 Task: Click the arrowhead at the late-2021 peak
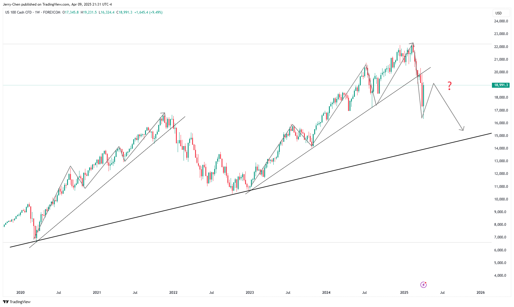164,113
